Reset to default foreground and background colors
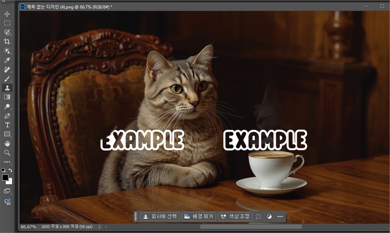This screenshot has height=233, width=390. click(x=4, y=170)
